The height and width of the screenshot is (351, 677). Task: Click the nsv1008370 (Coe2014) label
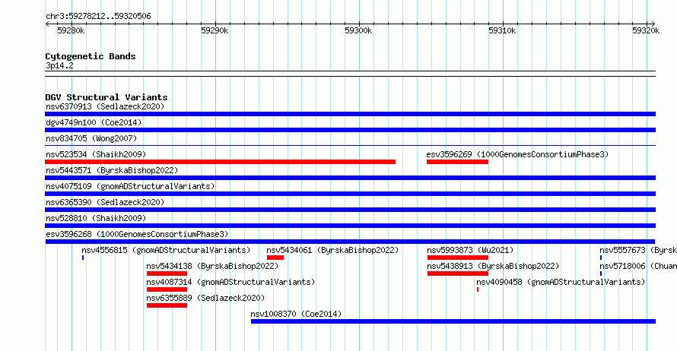pos(296,314)
